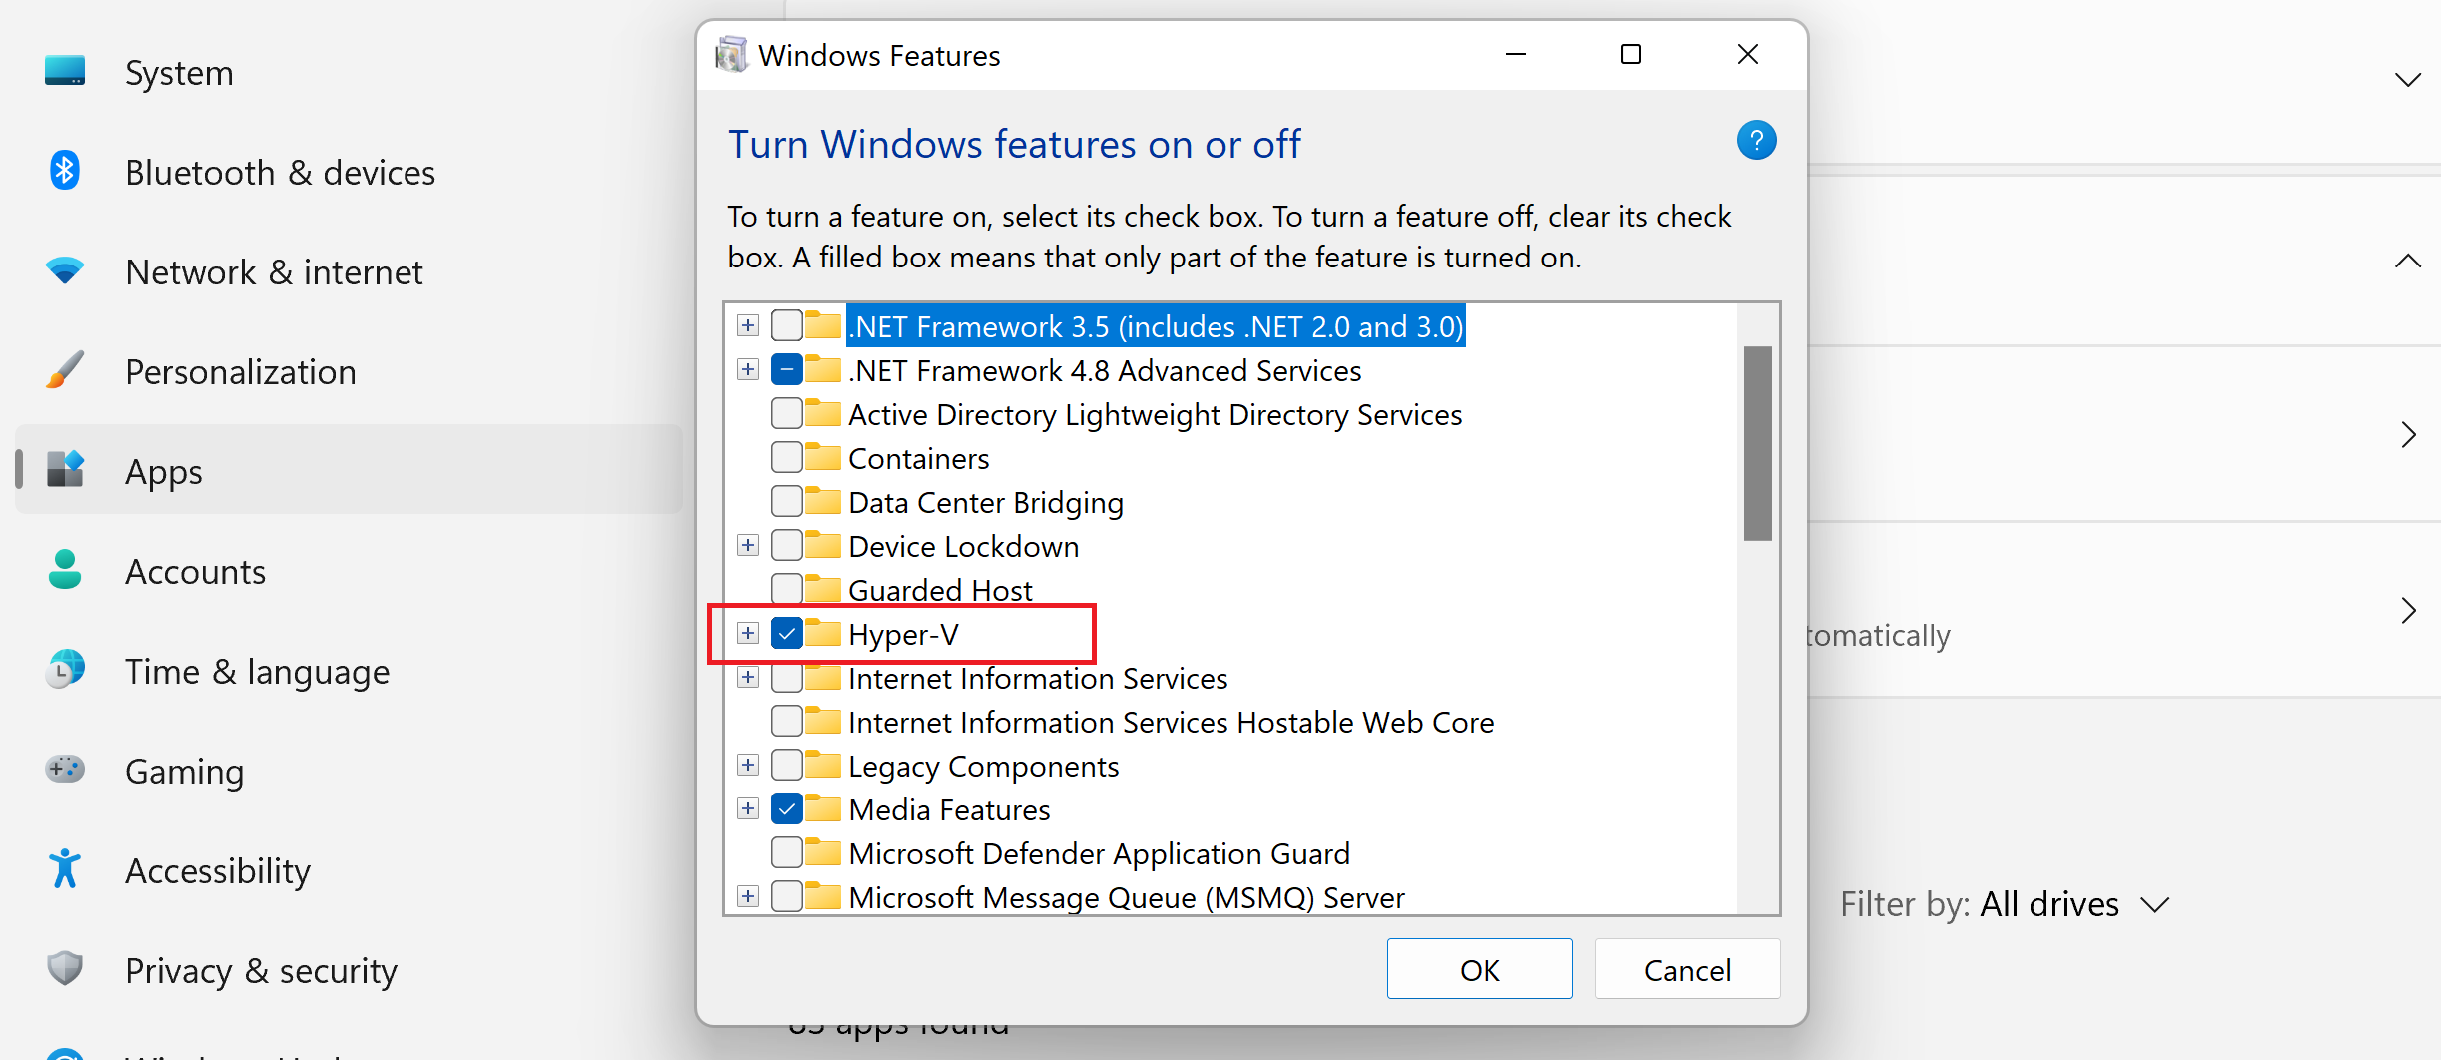Click the Windows Features title bar icon
This screenshot has width=2441, height=1060.
click(731, 55)
